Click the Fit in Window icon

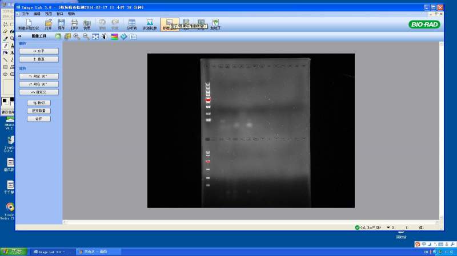[95, 36]
